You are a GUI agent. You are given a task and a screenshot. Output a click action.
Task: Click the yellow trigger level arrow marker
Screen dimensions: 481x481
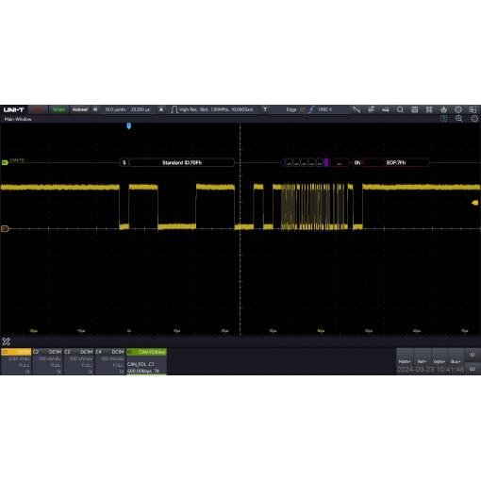(x=475, y=203)
